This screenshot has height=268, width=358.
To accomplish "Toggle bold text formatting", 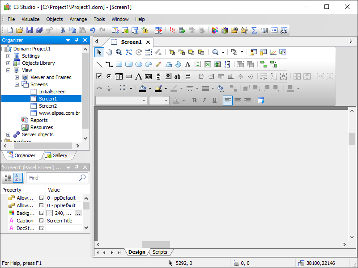I will point(194,100).
